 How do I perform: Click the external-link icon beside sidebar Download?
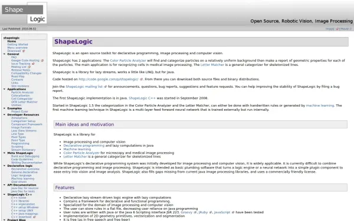(24, 51)
